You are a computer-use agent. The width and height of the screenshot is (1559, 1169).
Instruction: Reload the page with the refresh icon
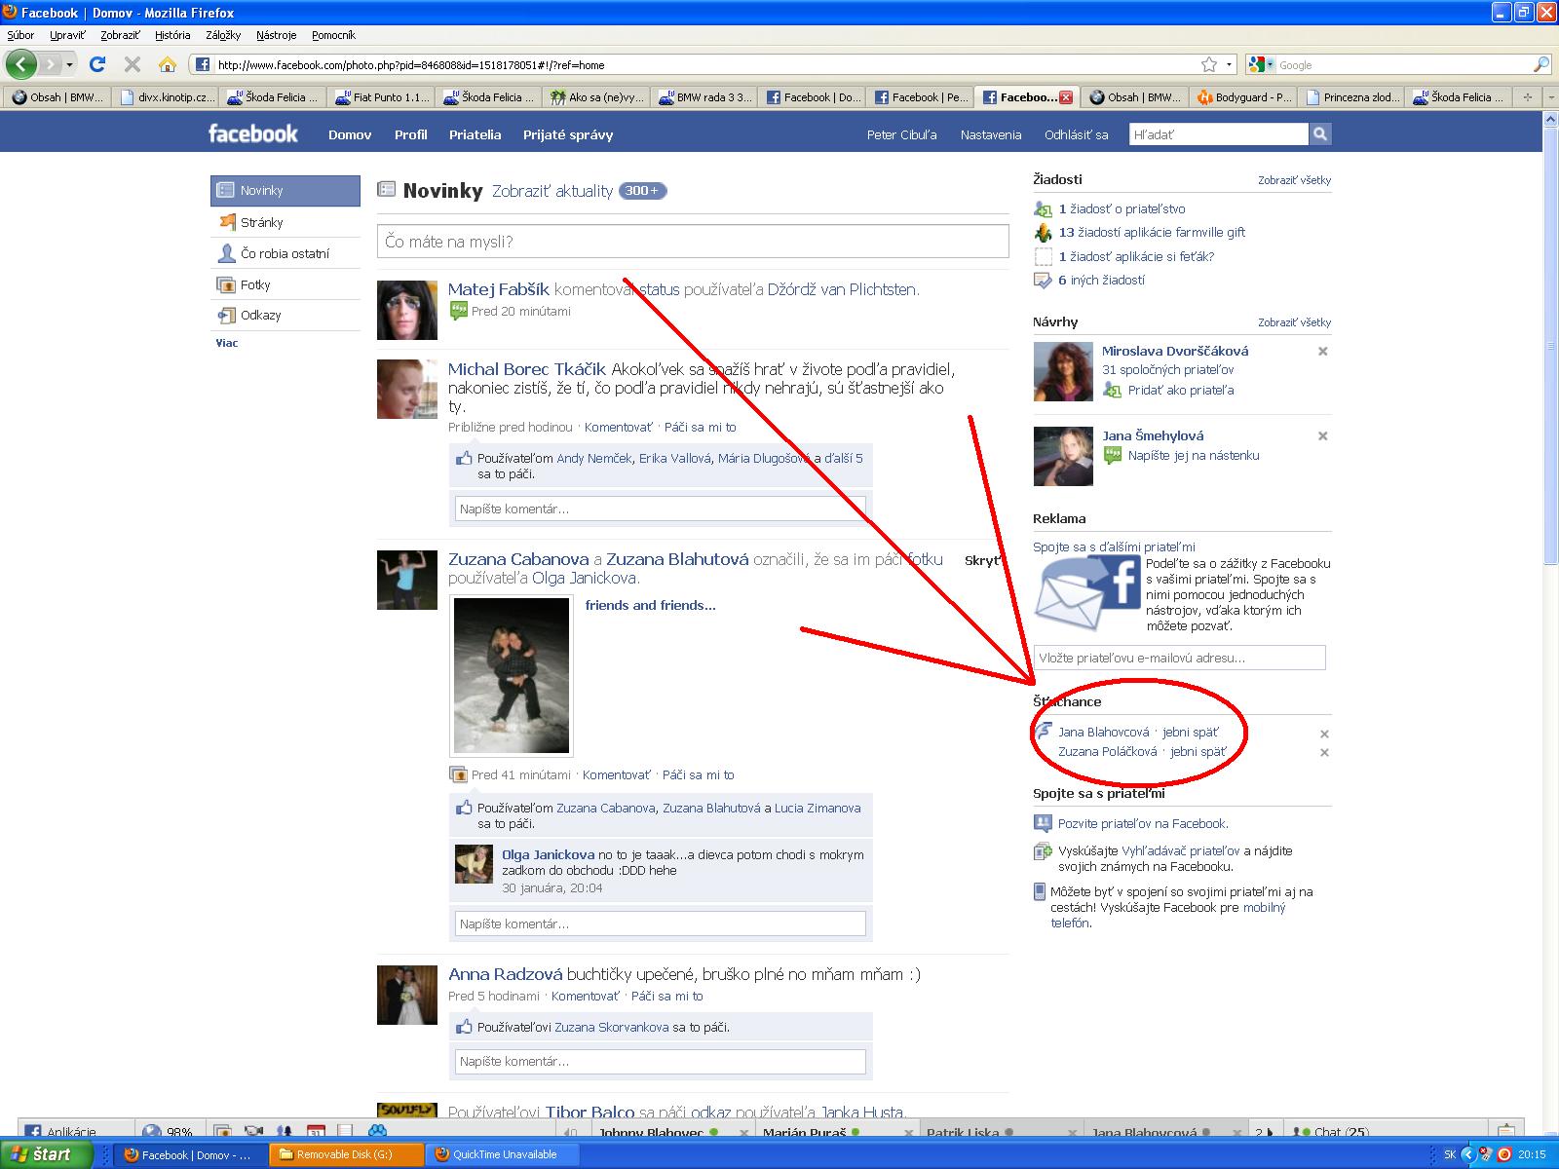click(x=96, y=64)
